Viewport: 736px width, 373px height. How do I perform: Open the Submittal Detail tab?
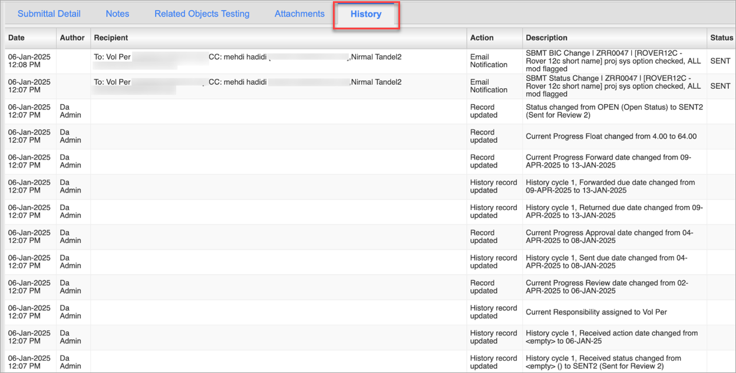[x=49, y=14]
